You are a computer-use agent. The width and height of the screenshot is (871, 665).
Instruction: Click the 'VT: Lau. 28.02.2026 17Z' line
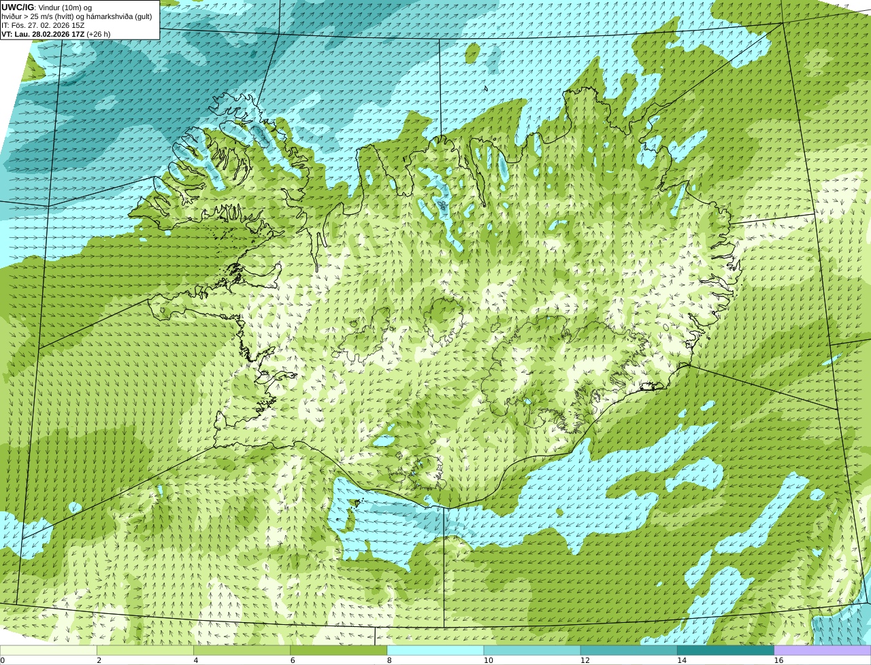click(56, 34)
